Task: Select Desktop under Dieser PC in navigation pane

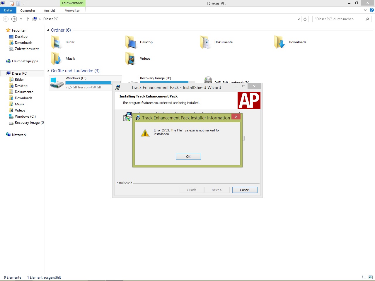Action: [x=21, y=86]
